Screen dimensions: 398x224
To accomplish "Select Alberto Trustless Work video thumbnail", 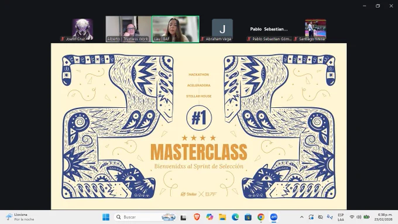I will 129,29.
